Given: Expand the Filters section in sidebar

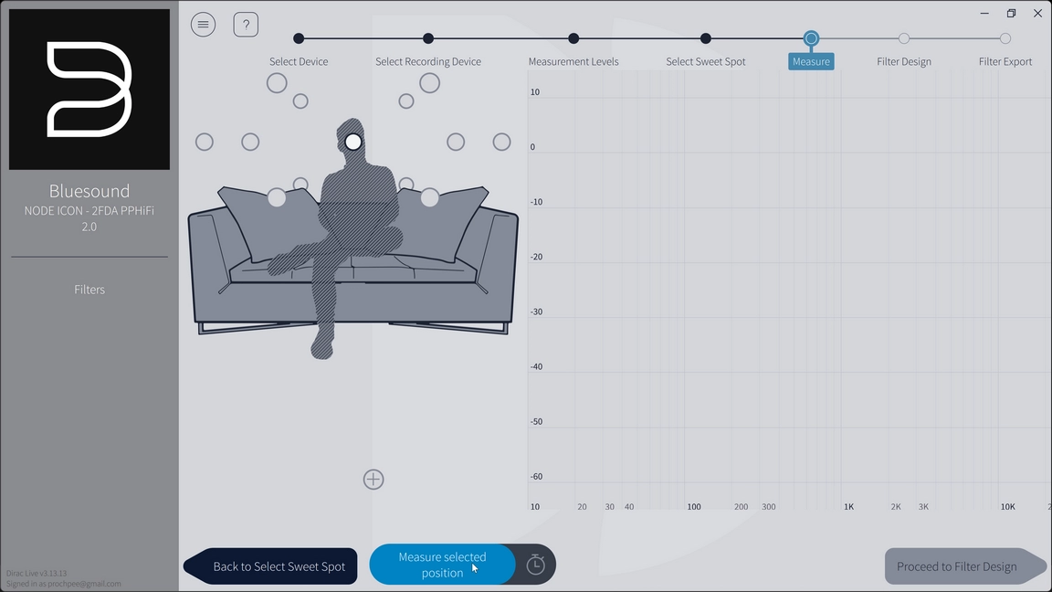Looking at the screenshot, I should [x=89, y=290].
